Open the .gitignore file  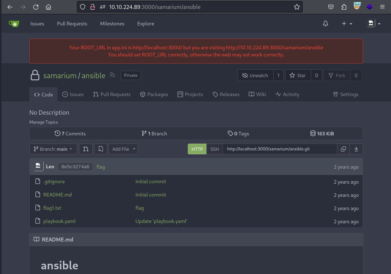point(54,181)
